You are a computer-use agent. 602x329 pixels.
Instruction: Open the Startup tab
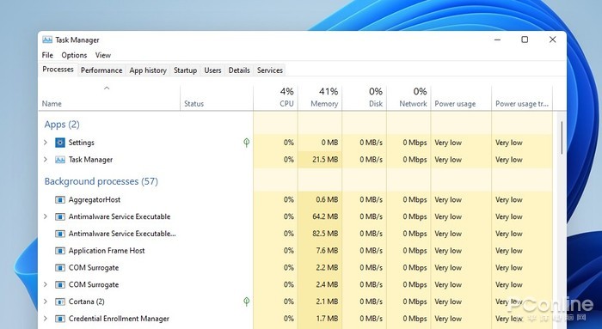click(x=185, y=70)
